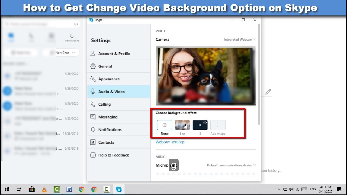Click the Skype logo in title bar

pos(91,20)
